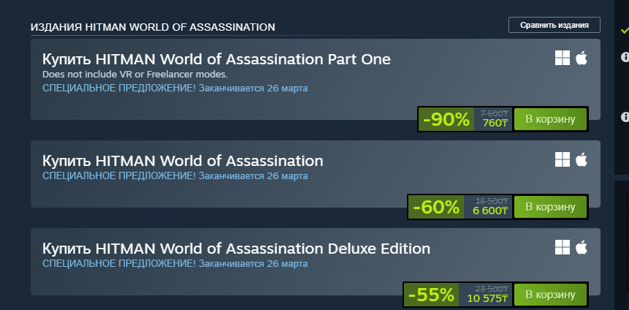This screenshot has width=629, height=310.
Task: Click Windows icon for Part One edition
Action: (x=562, y=58)
